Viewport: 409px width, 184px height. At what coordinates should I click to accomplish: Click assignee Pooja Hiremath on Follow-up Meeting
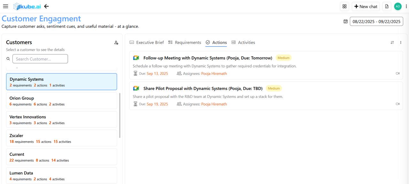click(214, 74)
